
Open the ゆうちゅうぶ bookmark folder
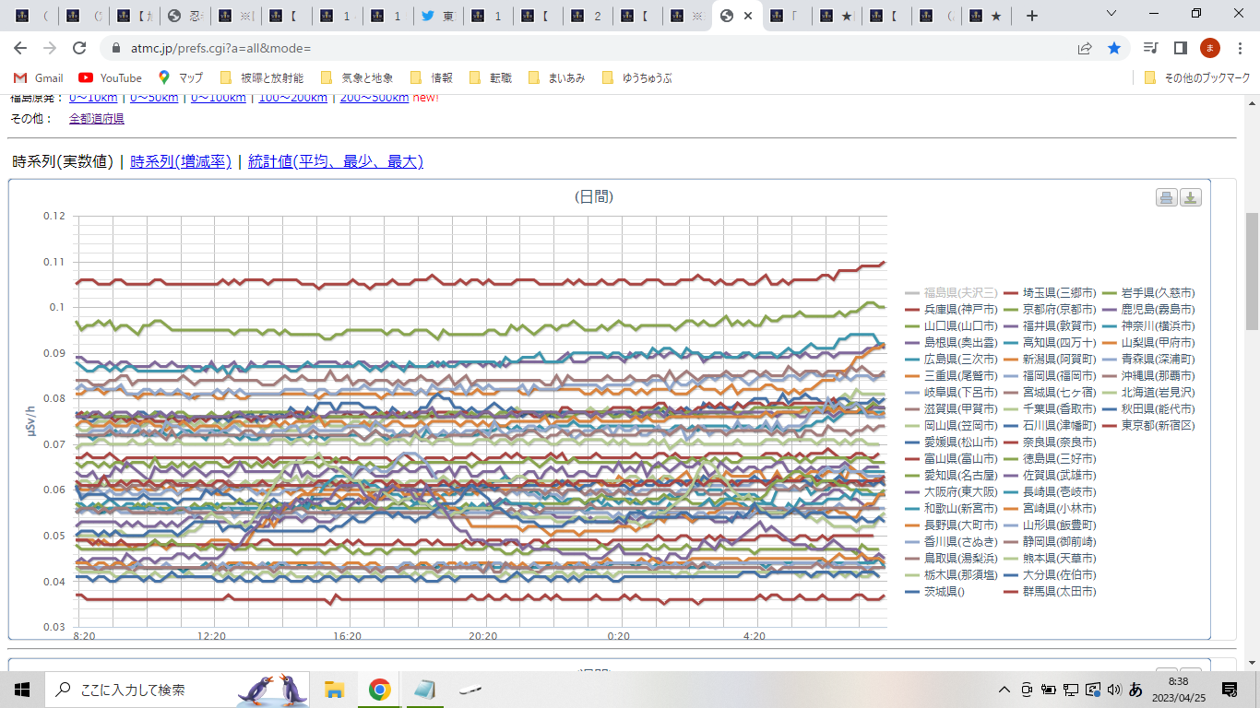coord(637,77)
